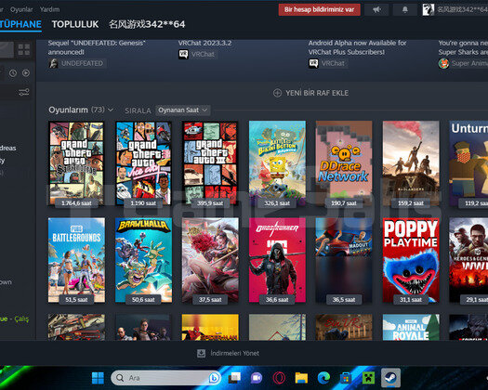
Task: Open the account username dropdown in header
Action: (x=463, y=9)
